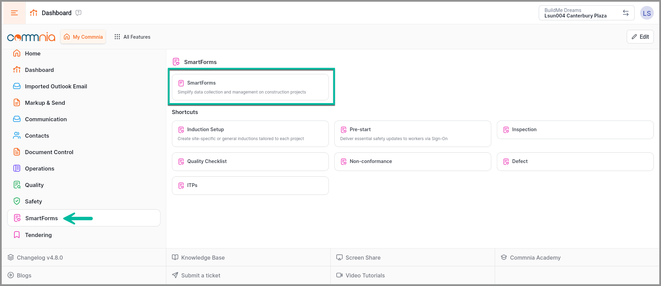Click the Tendering bookmark icon
This screenshot has width=661, height=286.
17,235
